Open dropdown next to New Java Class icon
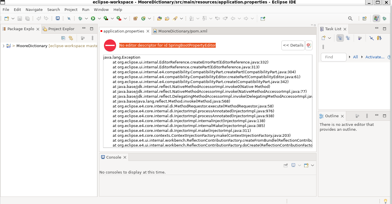The height and width of the screenshot is (204, 392). point(149,18)
